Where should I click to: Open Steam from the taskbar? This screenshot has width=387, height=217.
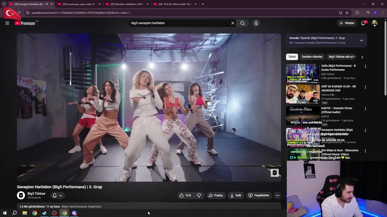click(x=44, y=213)
